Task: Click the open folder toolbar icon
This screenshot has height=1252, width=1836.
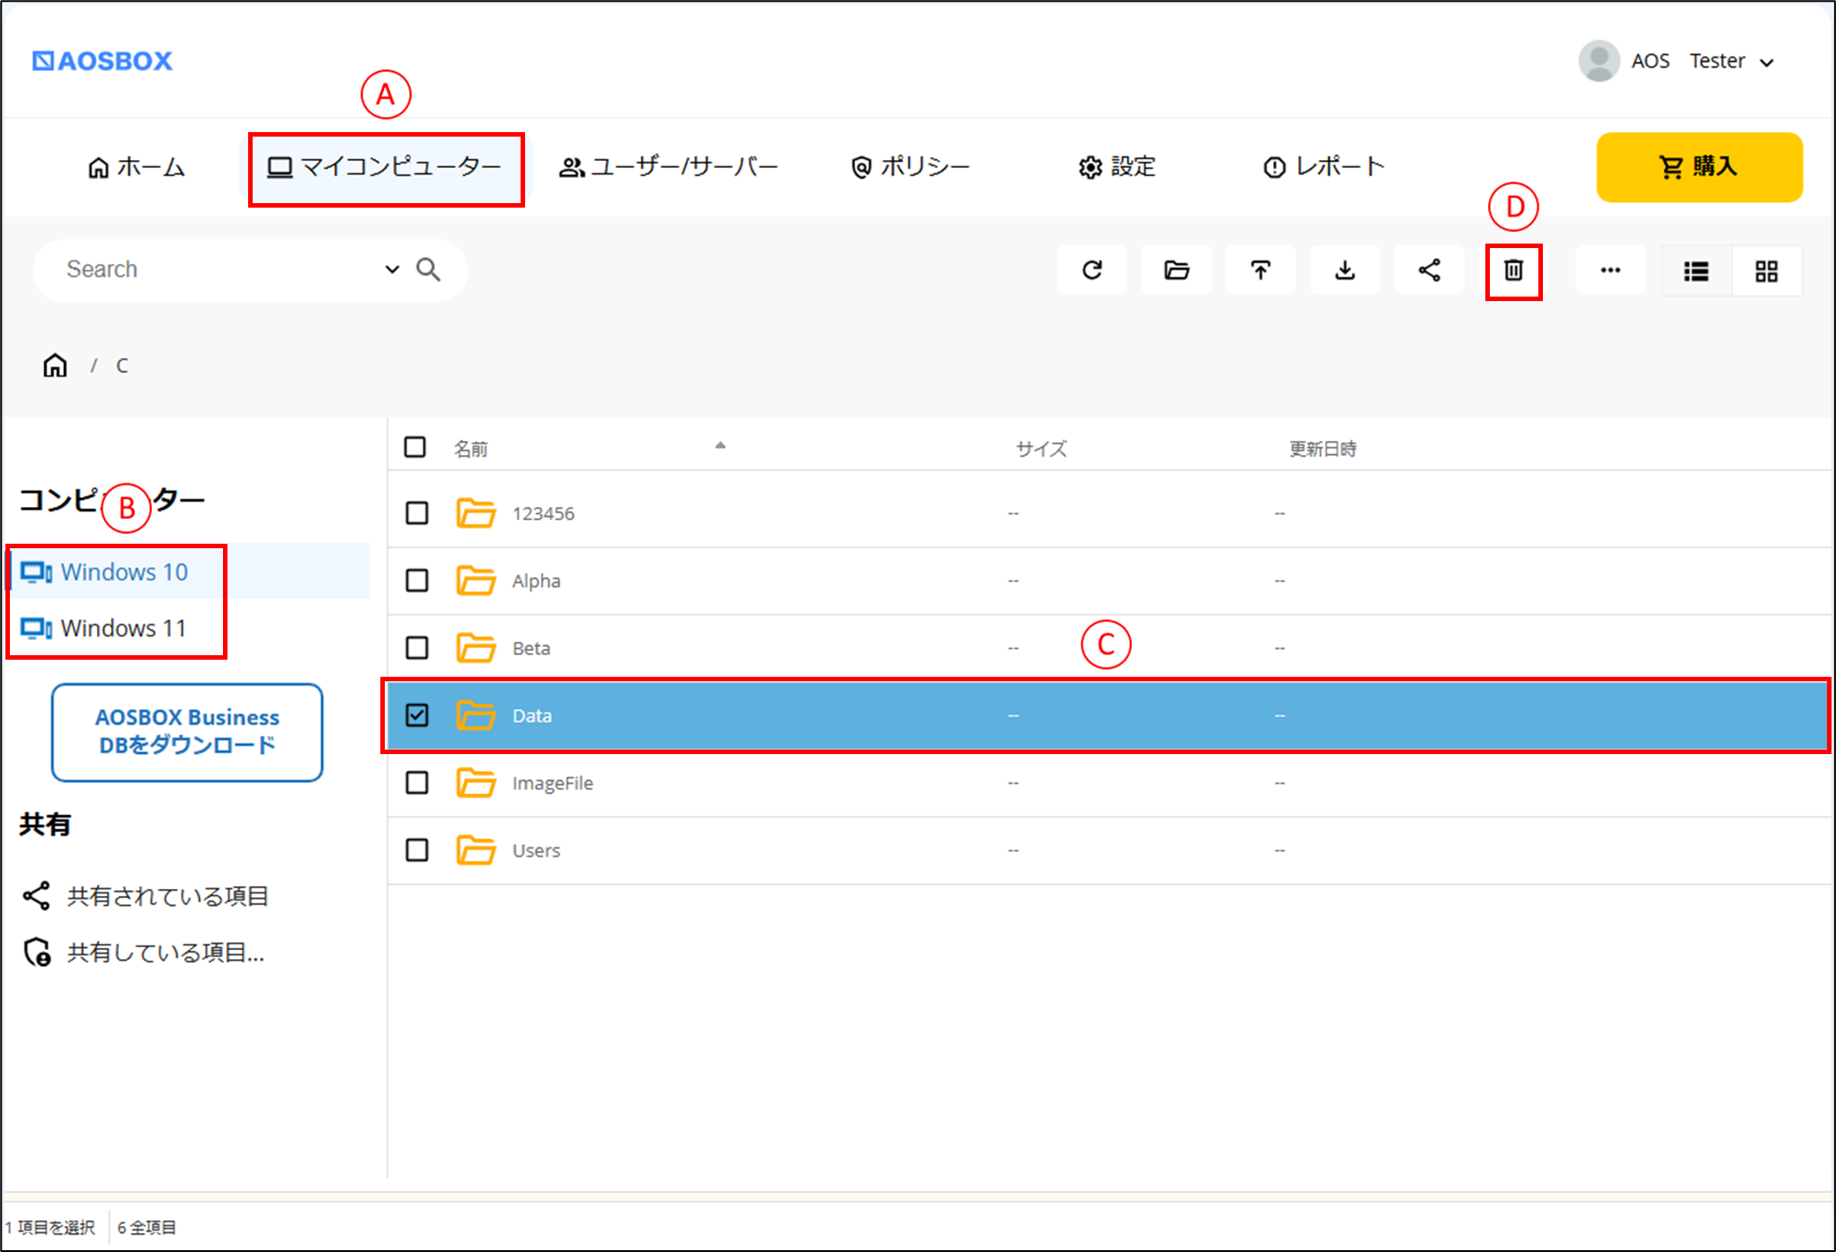Action: point(1176,270)
